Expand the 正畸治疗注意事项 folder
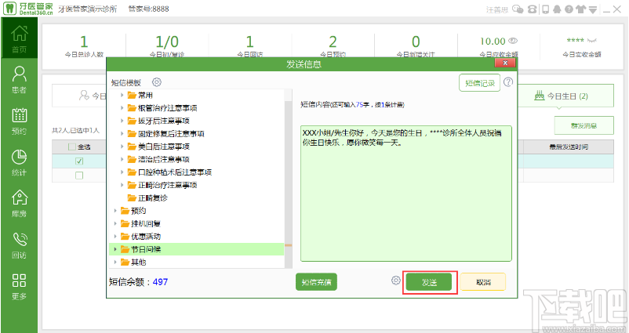Screen dimensions: 629x333 (x=122, y=185)
